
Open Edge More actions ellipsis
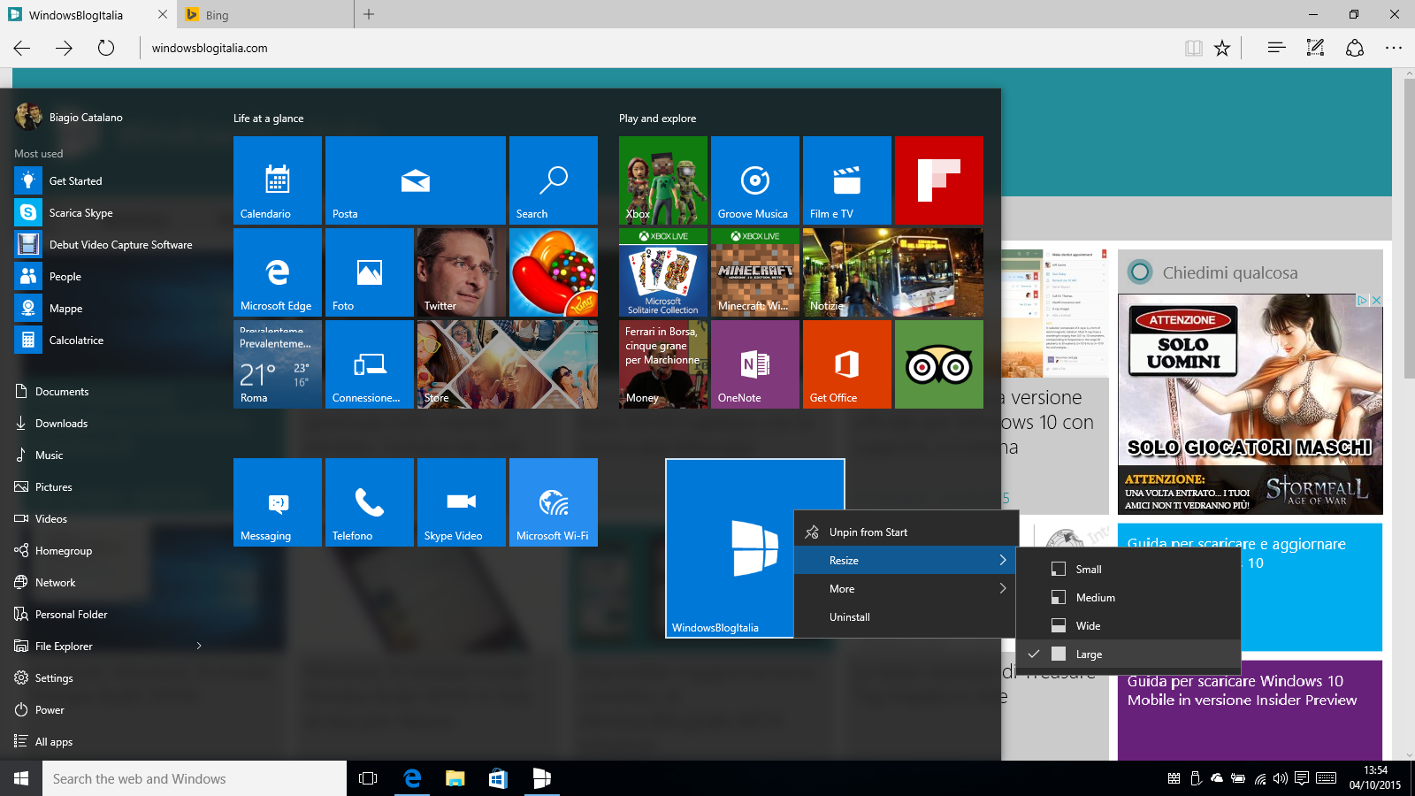pyautogui.click(x=1394, y=48)
